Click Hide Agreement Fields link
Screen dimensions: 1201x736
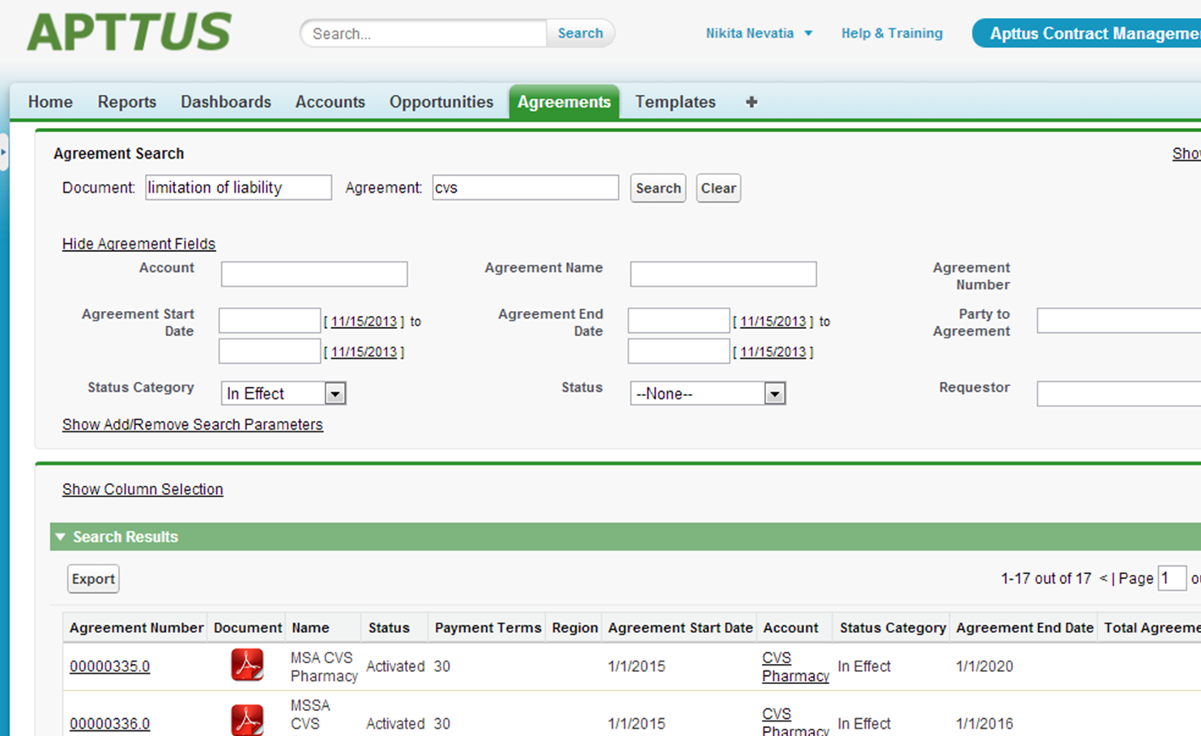pyautogui.click(x=138, y=244)
